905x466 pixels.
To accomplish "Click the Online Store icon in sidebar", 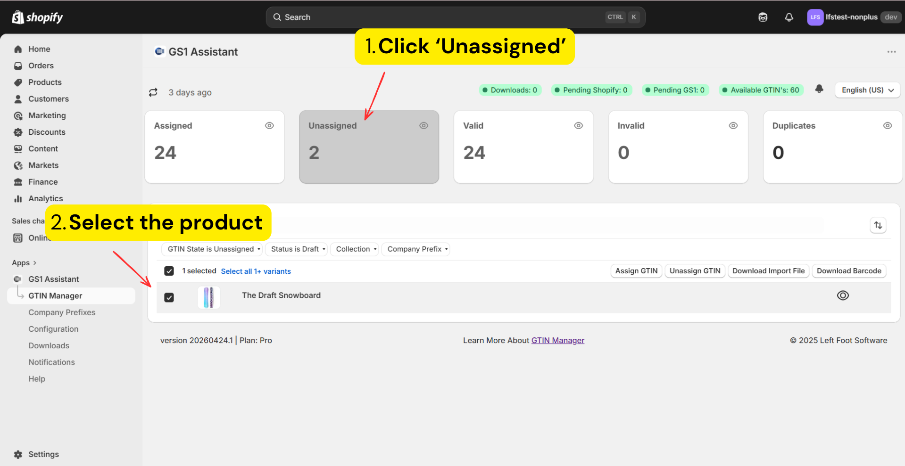I will [18, 238].
